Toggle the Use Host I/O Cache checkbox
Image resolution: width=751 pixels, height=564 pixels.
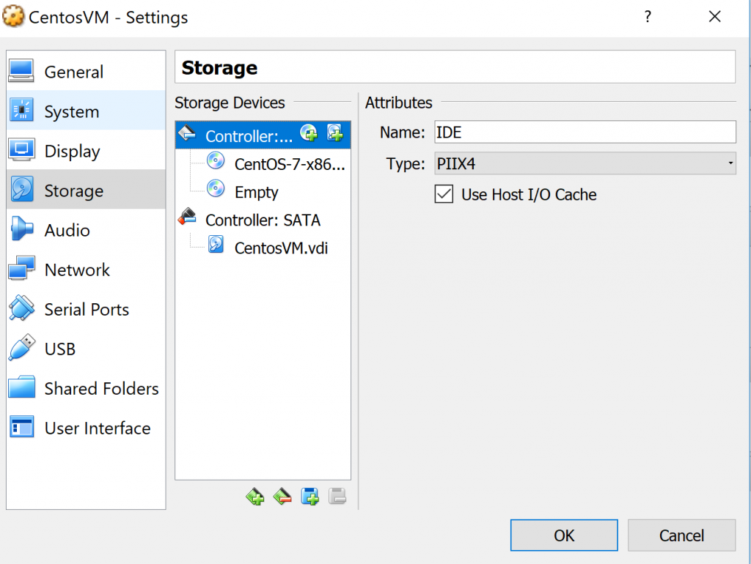click(x=444, y=194)
